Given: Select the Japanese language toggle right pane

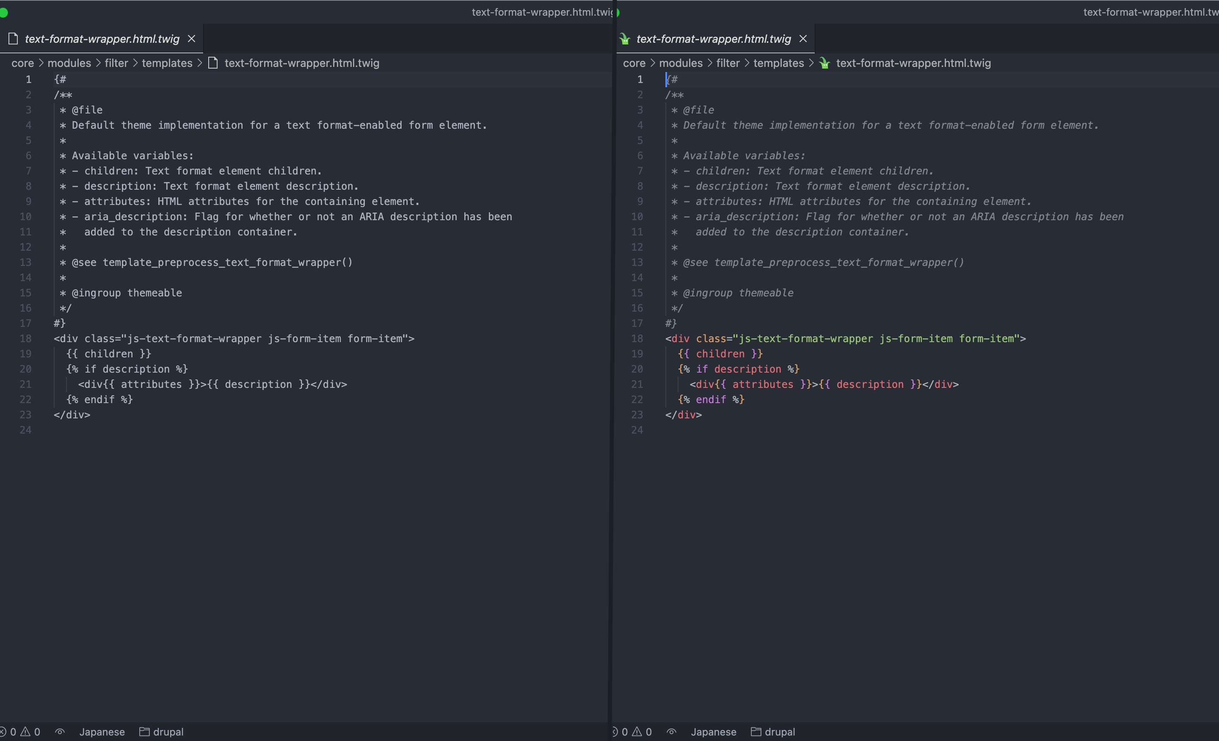Looking at the screenshot, I should [x=713, y=730].
